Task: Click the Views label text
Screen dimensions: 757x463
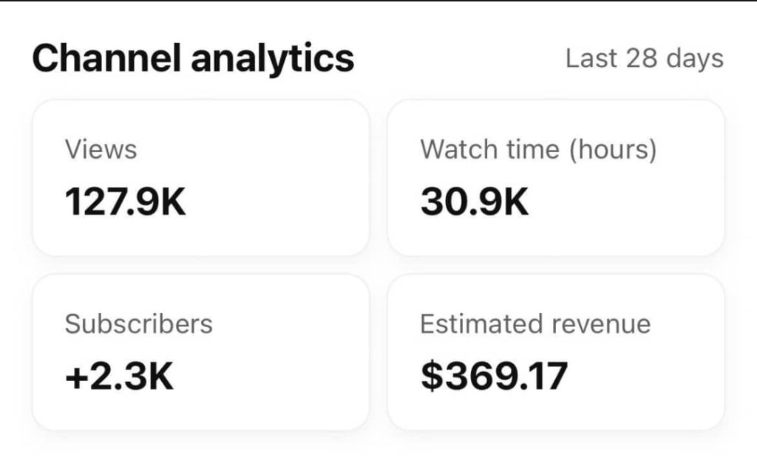Action: [101, 150]
